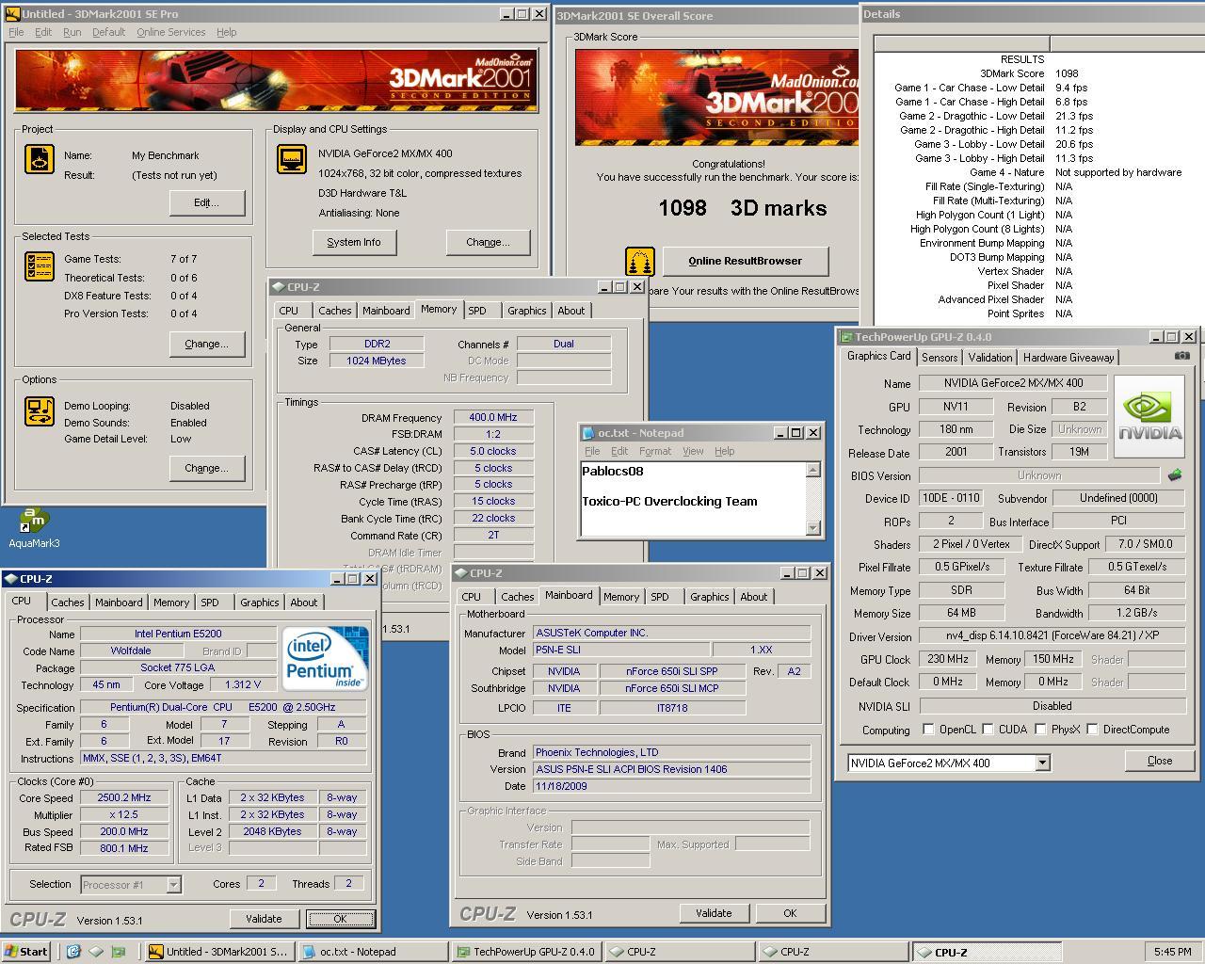Click the CPU-Z Memory window title icon
This screenshot has height=964, width=1205.
click(279, 287)
